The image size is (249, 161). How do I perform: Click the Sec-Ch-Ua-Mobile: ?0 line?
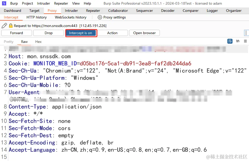click(x=40, y=85)
